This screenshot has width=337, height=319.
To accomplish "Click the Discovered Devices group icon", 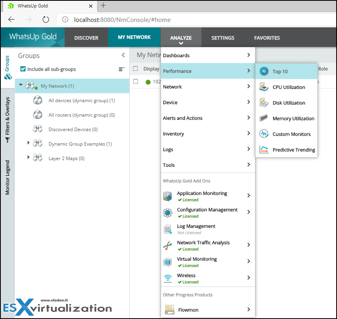I will tap(38, 129).
